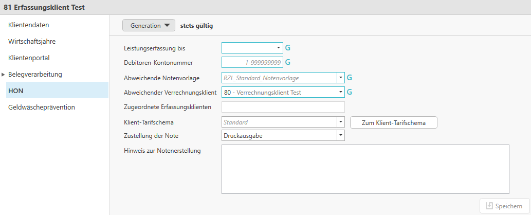Open the Abweichender Verrechnungsklient dropdown list
531x215 pixels.
click(x=340, y=93)
